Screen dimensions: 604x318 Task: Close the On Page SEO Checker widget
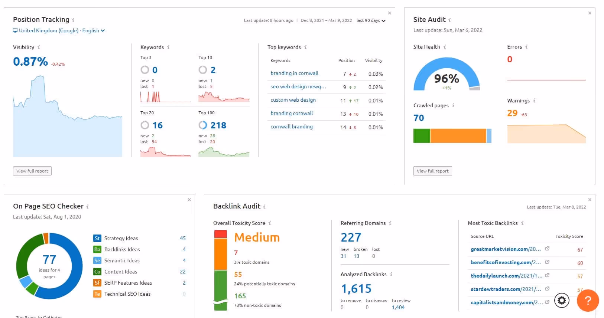pyautogui.click(x=189, y=200)
